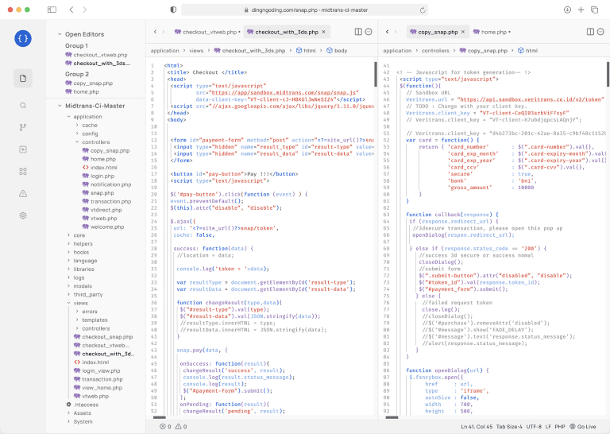The height and width of the screenshot is (434, 610).
Task: Open the extensions grid sidebar icon
Action: [23, 171]
